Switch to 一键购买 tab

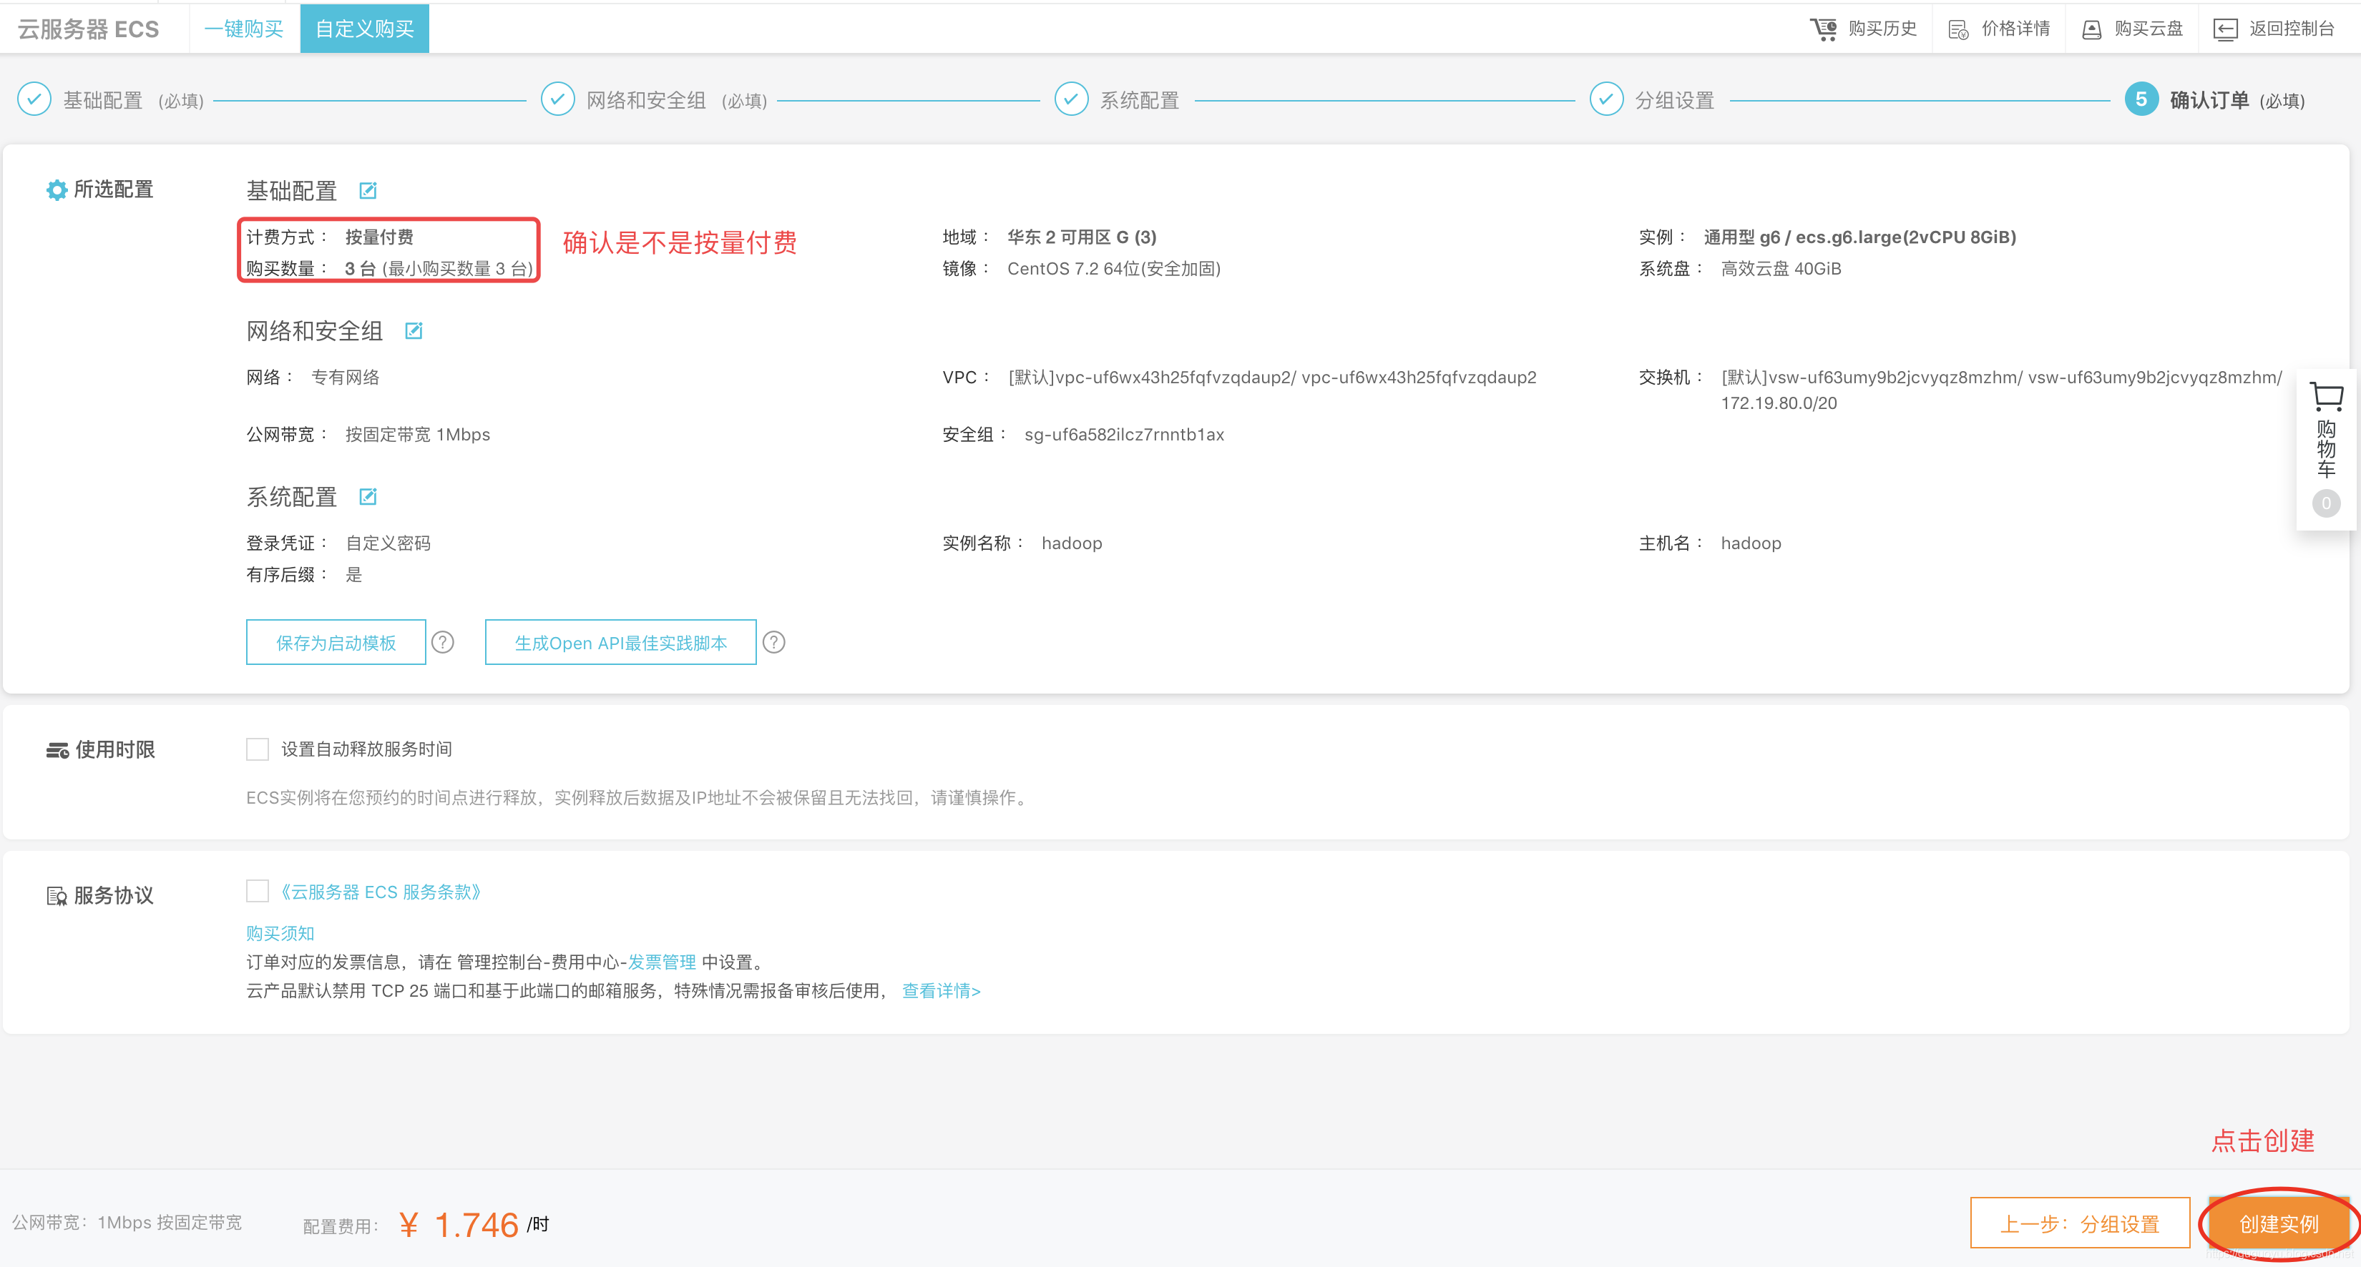pyautogui.click(x=244, y=29)
